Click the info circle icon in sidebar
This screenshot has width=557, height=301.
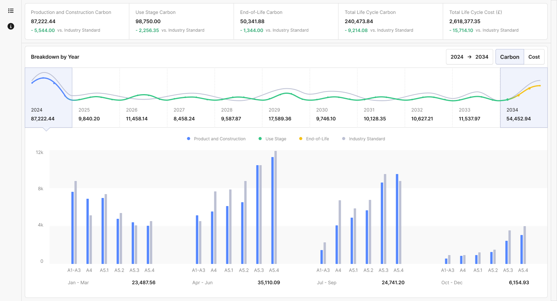[11, 26]
